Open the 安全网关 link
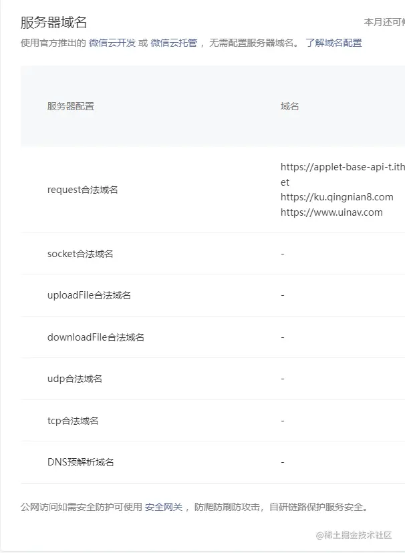This screenshot has height=553, width=405. (x=164, y=507)
